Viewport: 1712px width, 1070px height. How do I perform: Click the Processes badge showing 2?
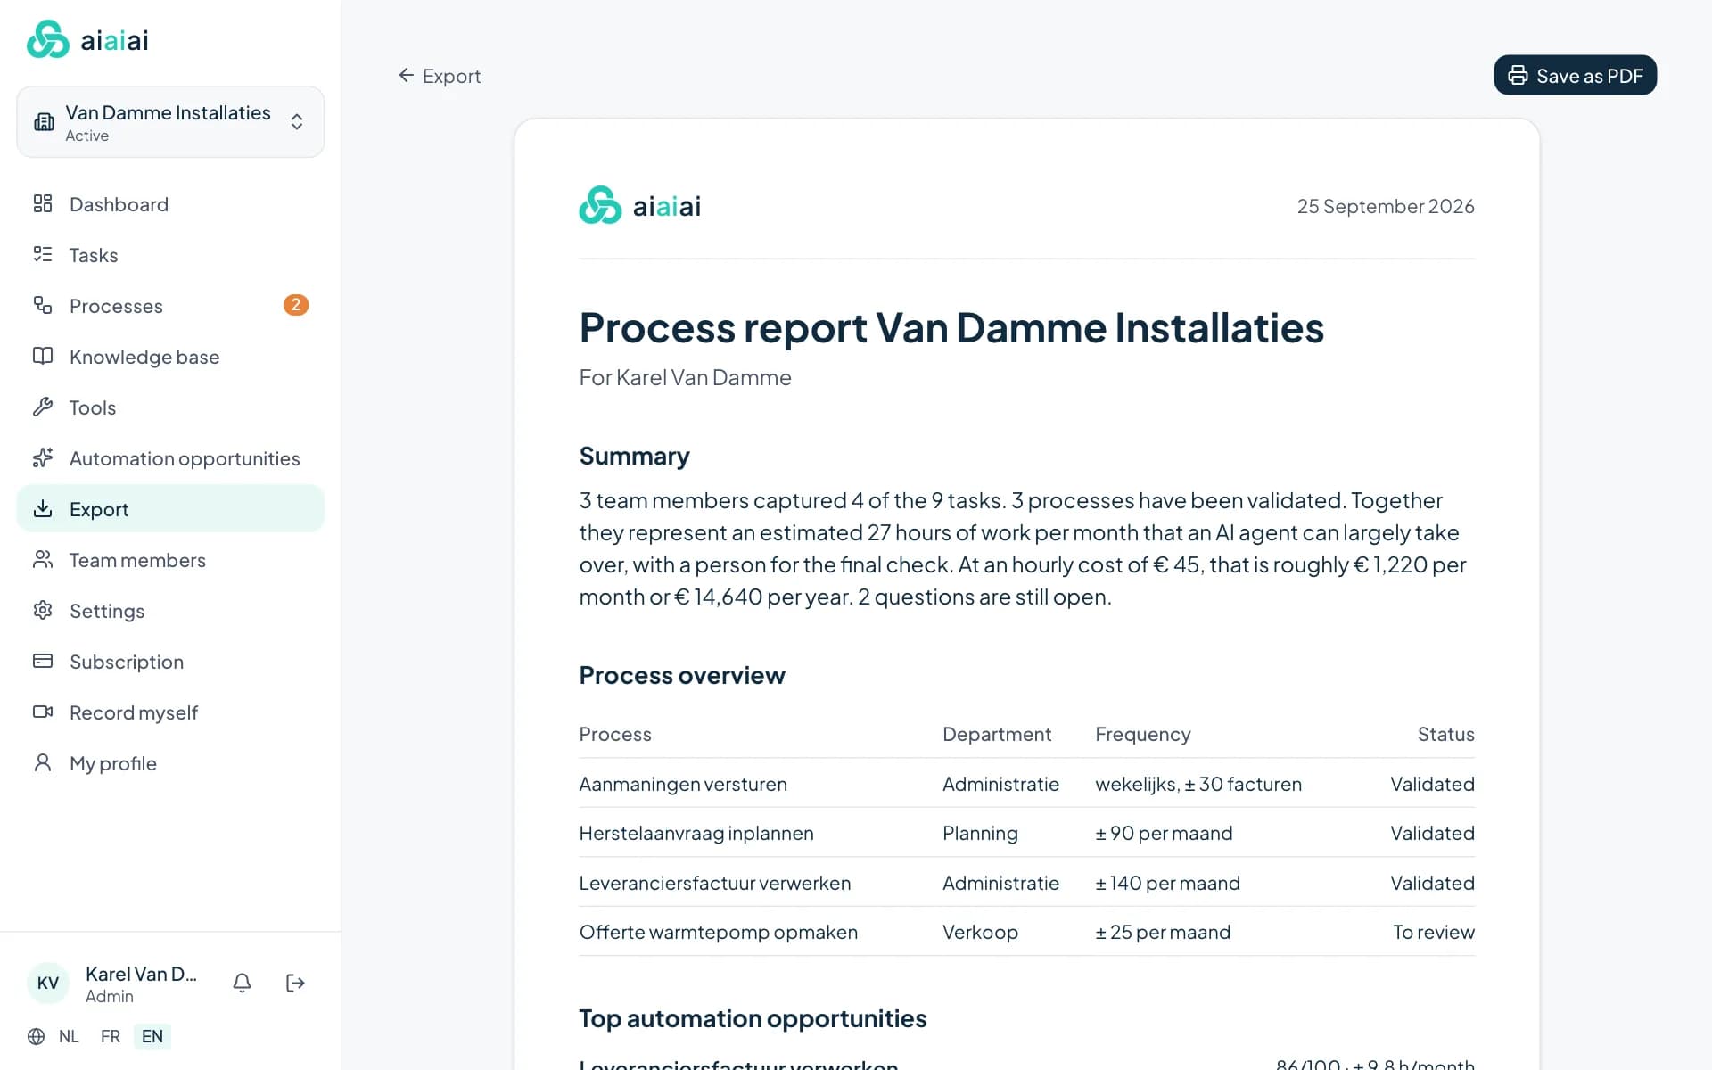click(x=296, y=305)
